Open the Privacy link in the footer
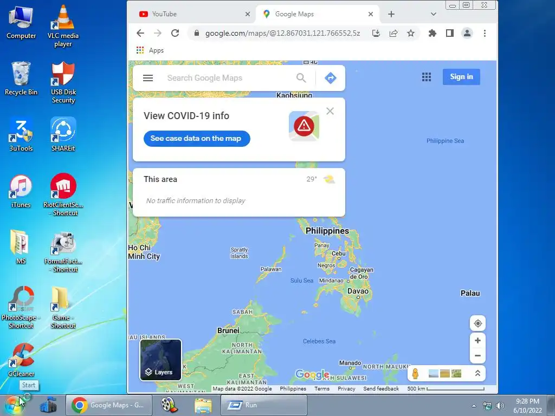The height and width of the screenshot is (416, 555). click(x=346, y=388)
